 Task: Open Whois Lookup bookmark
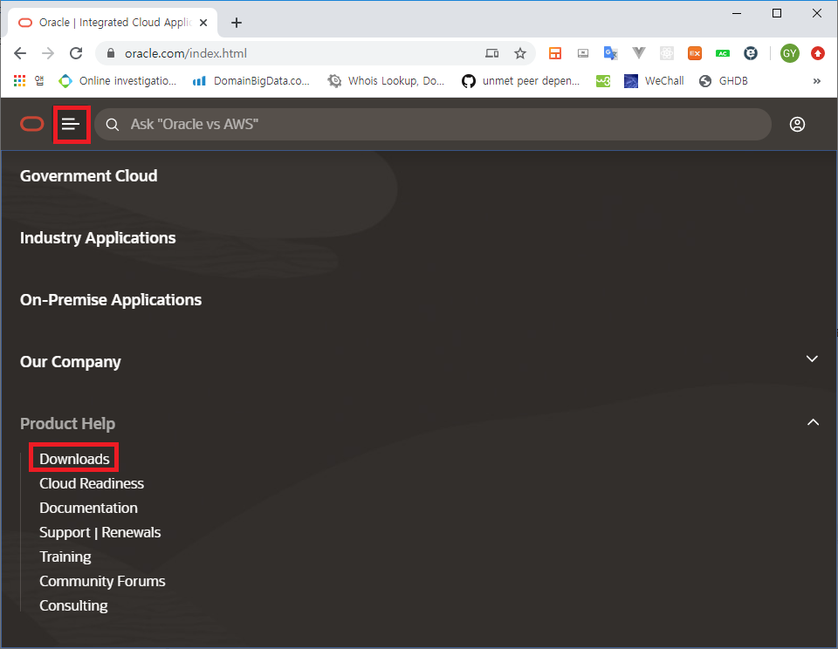click(x=386, y=81)
